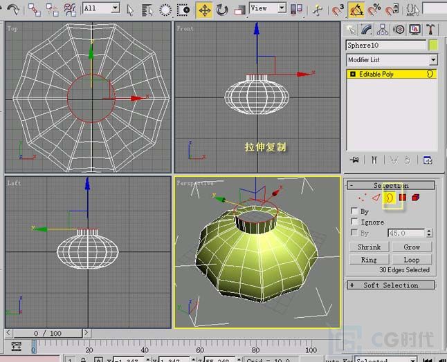This screenshot has height=362, width=447.
Task: Toggle Show End Result icon
Action: (374, 160)
